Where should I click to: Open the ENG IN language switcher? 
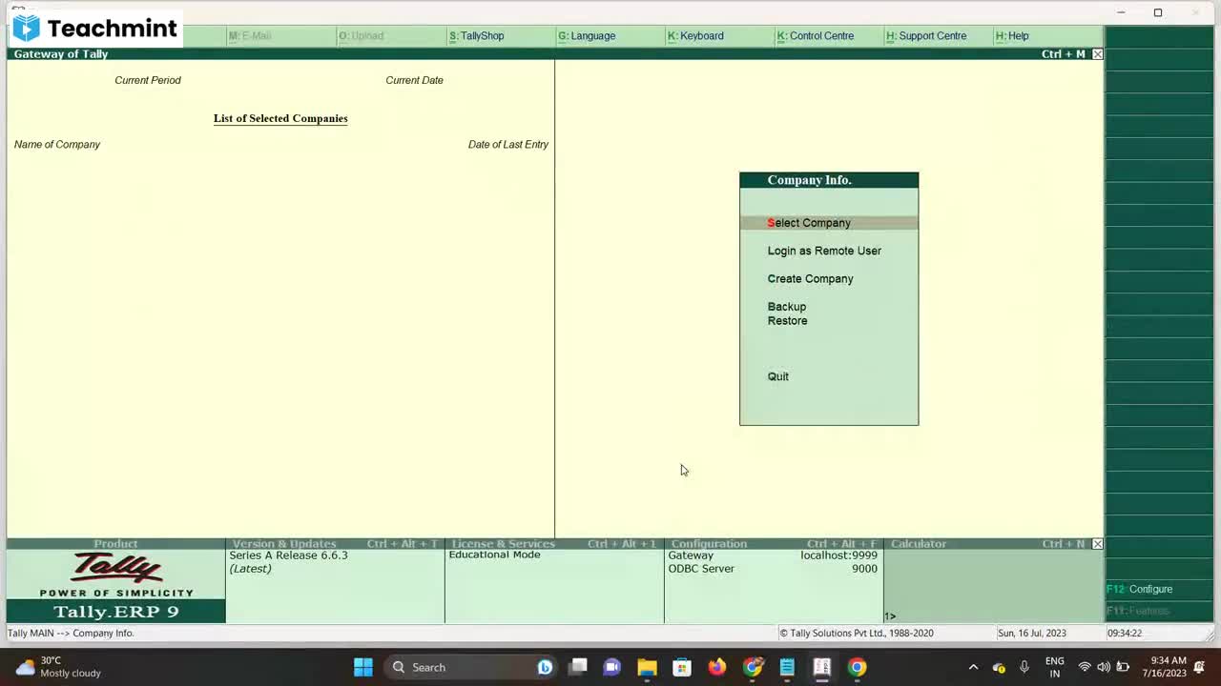tap(1055, 667)
